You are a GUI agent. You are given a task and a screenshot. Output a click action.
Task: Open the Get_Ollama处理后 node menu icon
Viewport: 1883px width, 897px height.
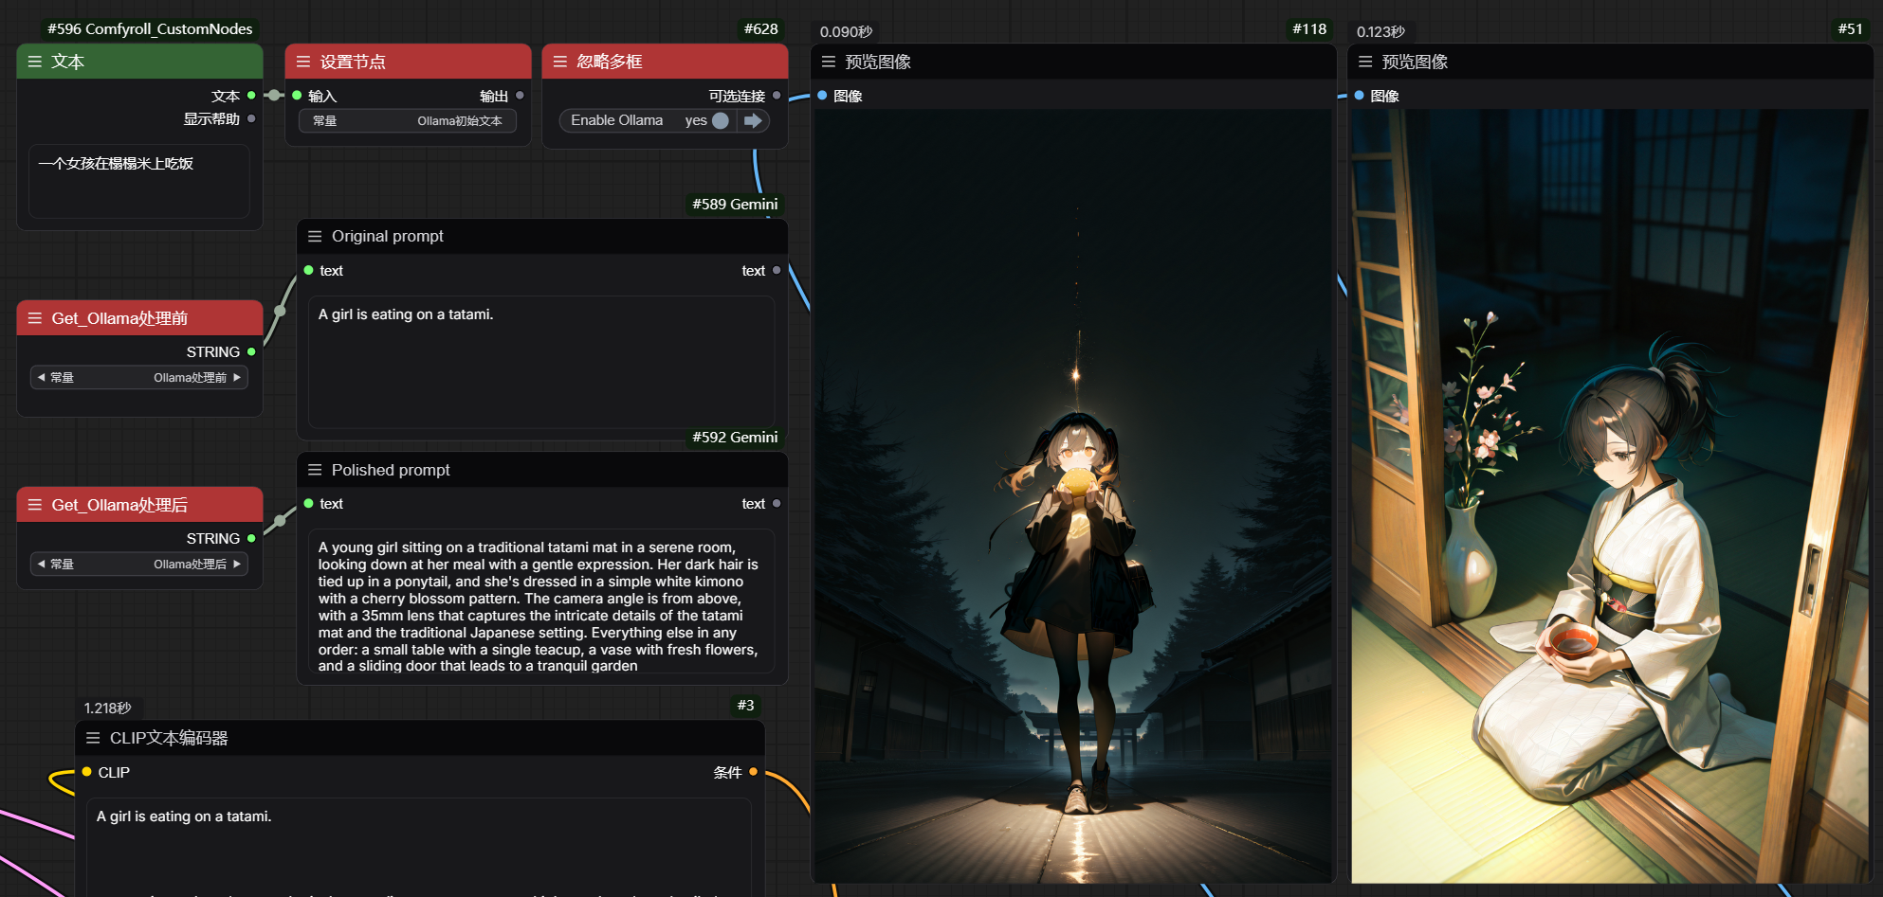tap(35, 505)
